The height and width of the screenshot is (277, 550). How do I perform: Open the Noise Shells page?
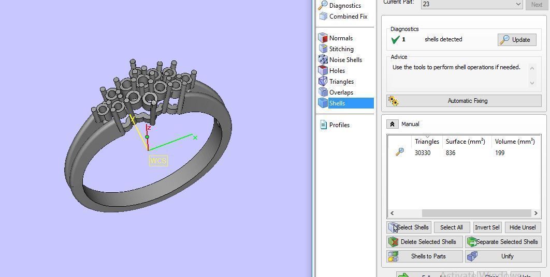(x=345, y=60)
